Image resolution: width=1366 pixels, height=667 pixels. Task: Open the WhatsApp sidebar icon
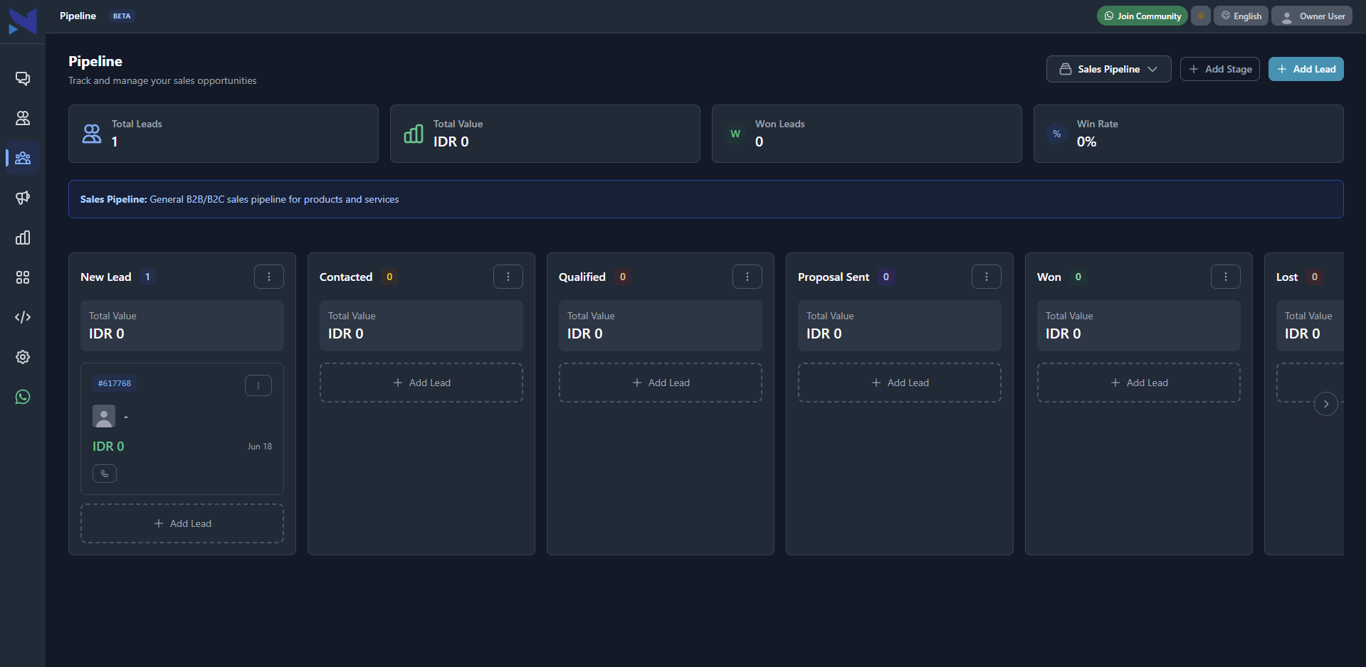[x=23, y=397]
